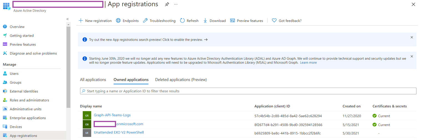Close the App registrations blade

coord(413,4)
